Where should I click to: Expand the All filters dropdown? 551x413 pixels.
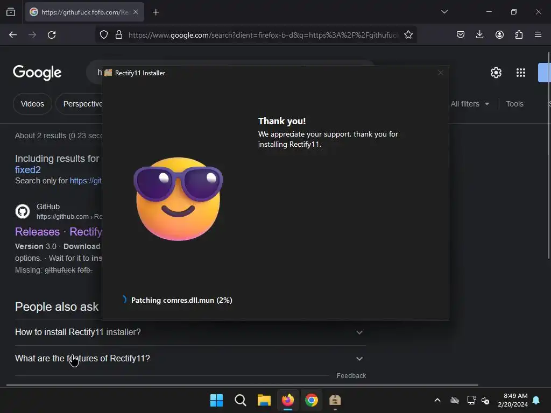(470, 104)
